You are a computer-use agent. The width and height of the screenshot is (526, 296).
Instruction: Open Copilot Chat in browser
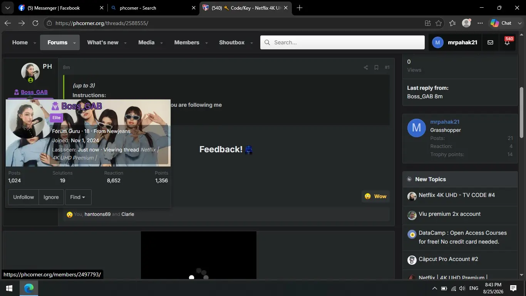[501, 23]
